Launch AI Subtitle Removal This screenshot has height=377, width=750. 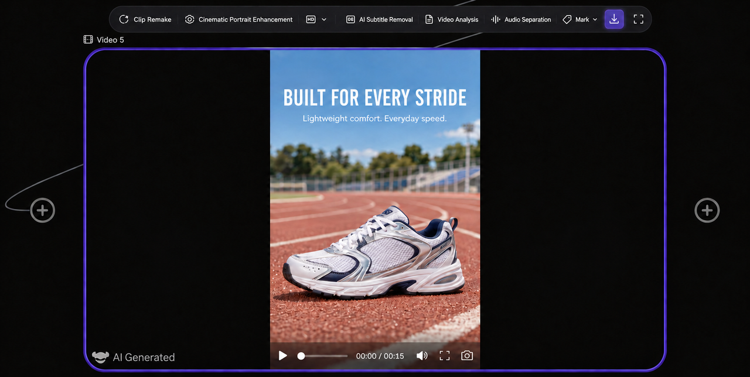coord(380,19)
